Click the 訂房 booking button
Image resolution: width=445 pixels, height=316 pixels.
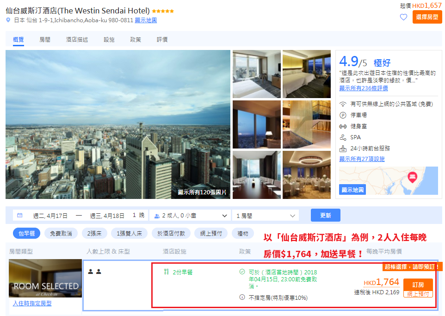[x=418, y=285]
